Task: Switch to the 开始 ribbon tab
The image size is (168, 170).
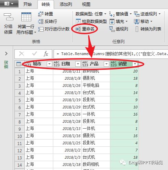Action: click(27, 4)
